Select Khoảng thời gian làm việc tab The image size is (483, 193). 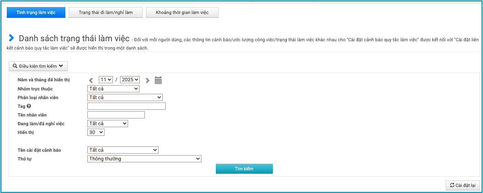coord(182,12)
